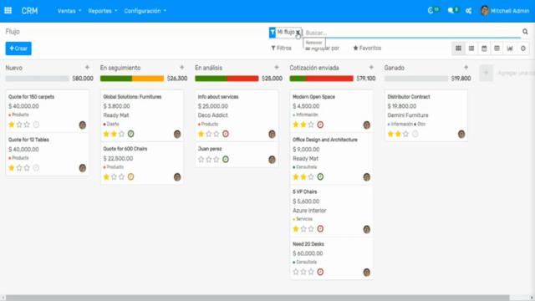Click the Nuevo column title
The width and height of the screenshot is (535, 301).
click(14, 68)
